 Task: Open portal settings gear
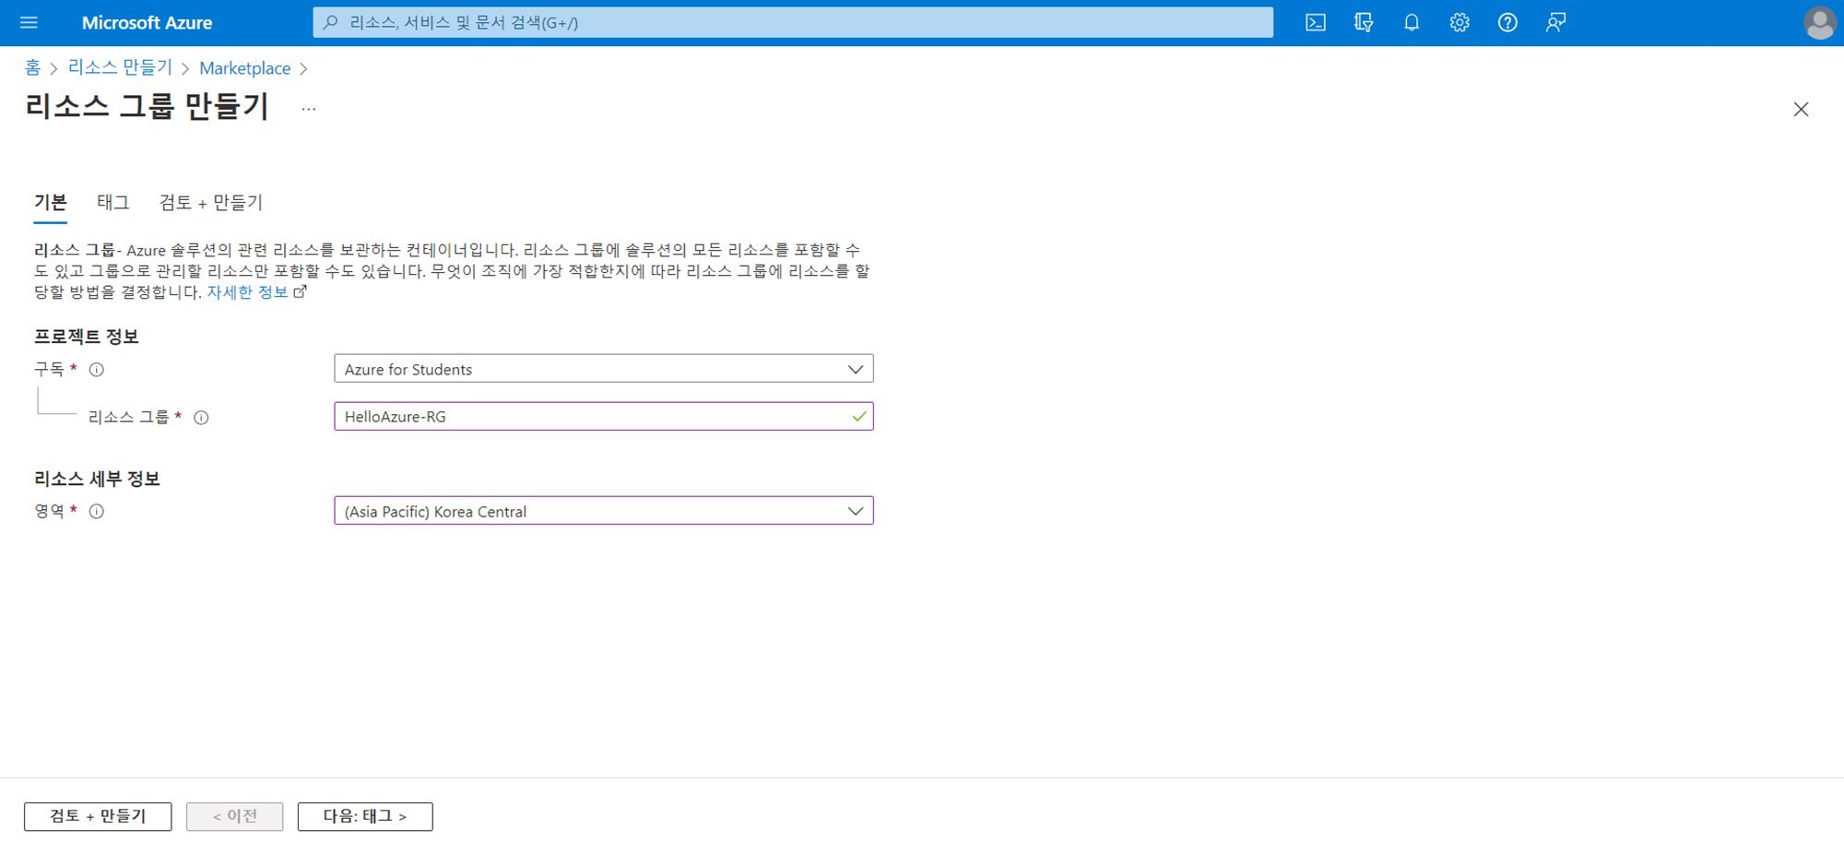point(1460,22)
